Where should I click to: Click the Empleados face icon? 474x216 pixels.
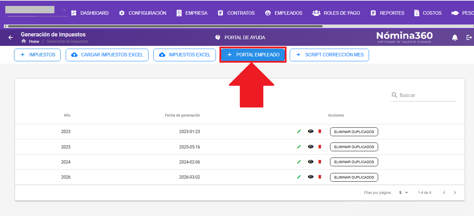click(x=268, y=13)
